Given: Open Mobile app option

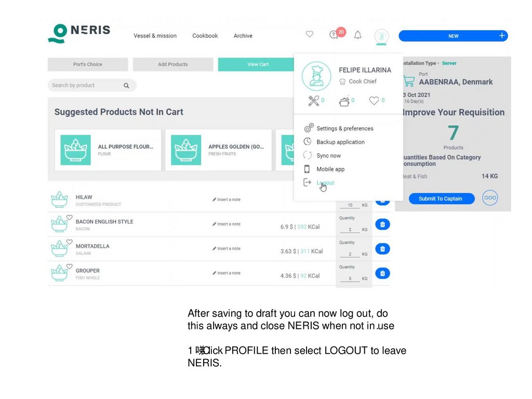Looking at the screenshot, I should [330, 169].
